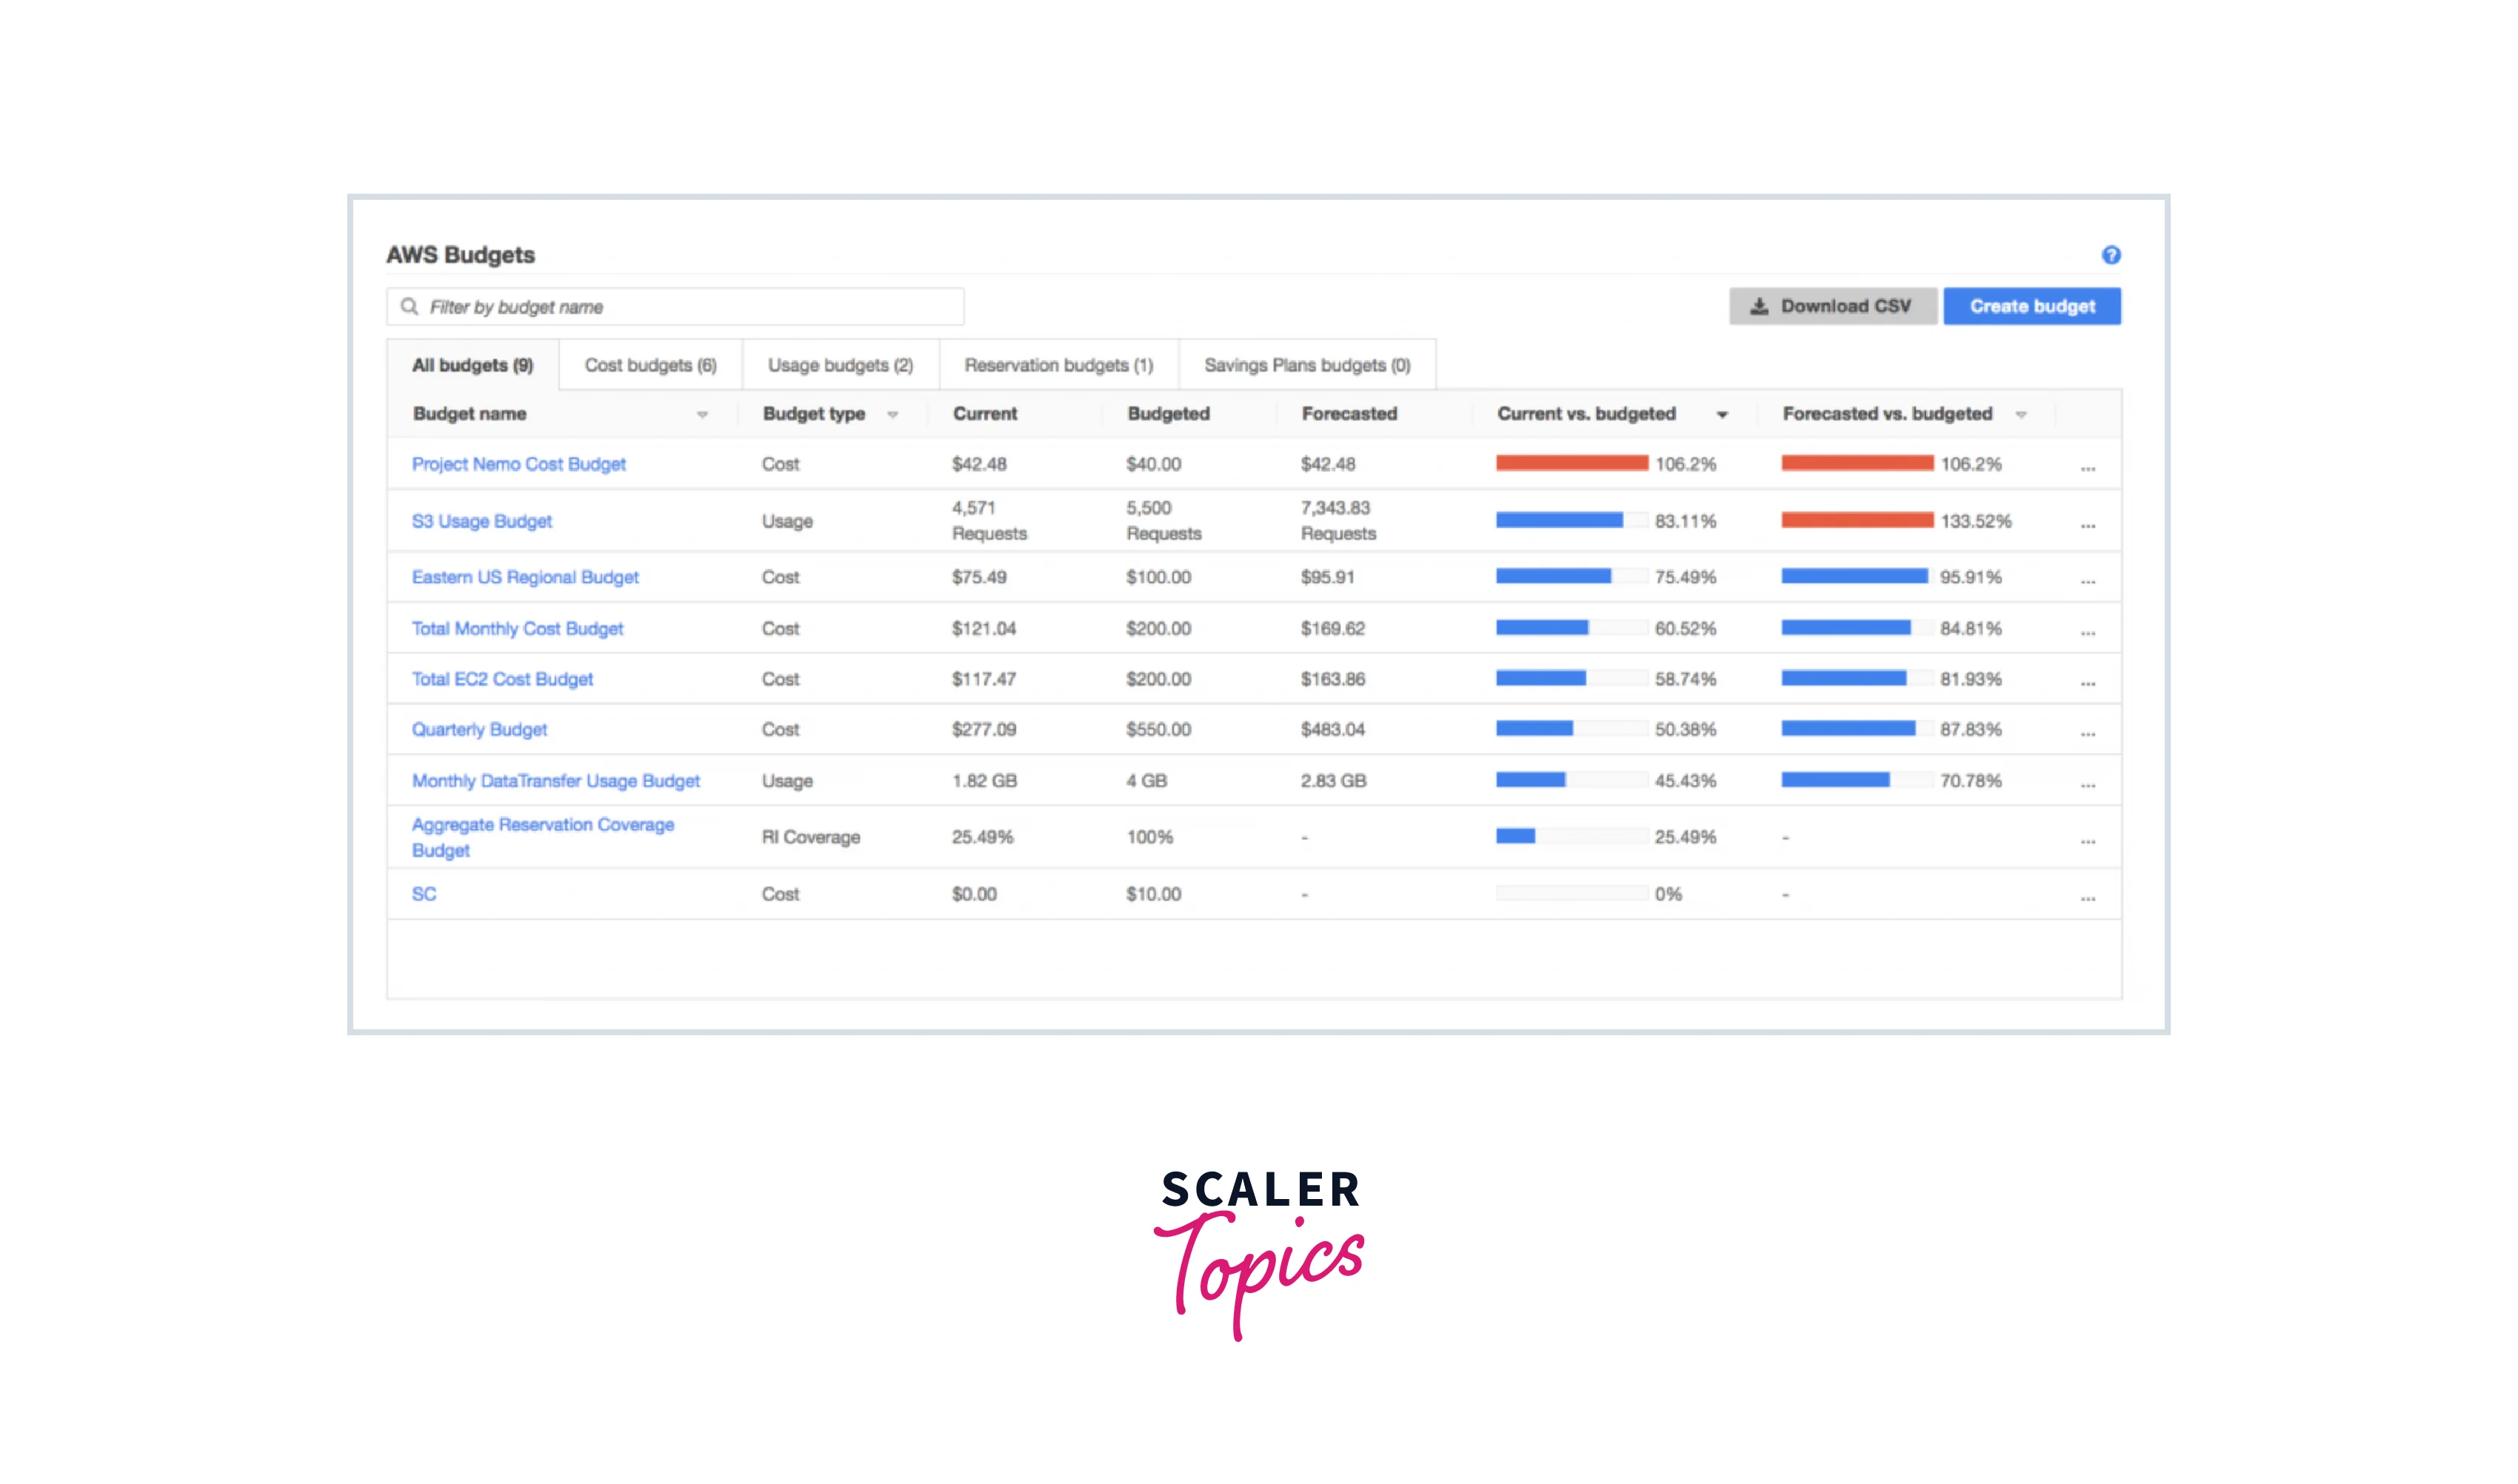Sort by Budget name column arrow
This screenshot has width=2518, height=1484.
702,415
